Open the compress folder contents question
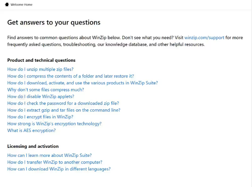The image size is (252, 187). point(71,76)
